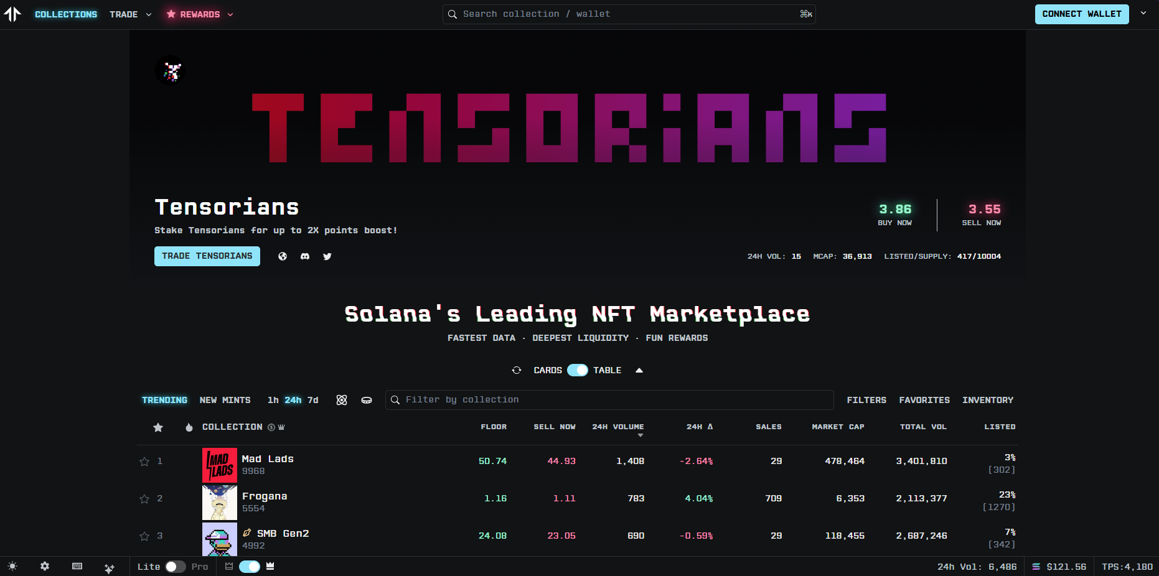Screen dimensions: 1159x576
Task: Click the star column header icon
Action: coord(158,427)
